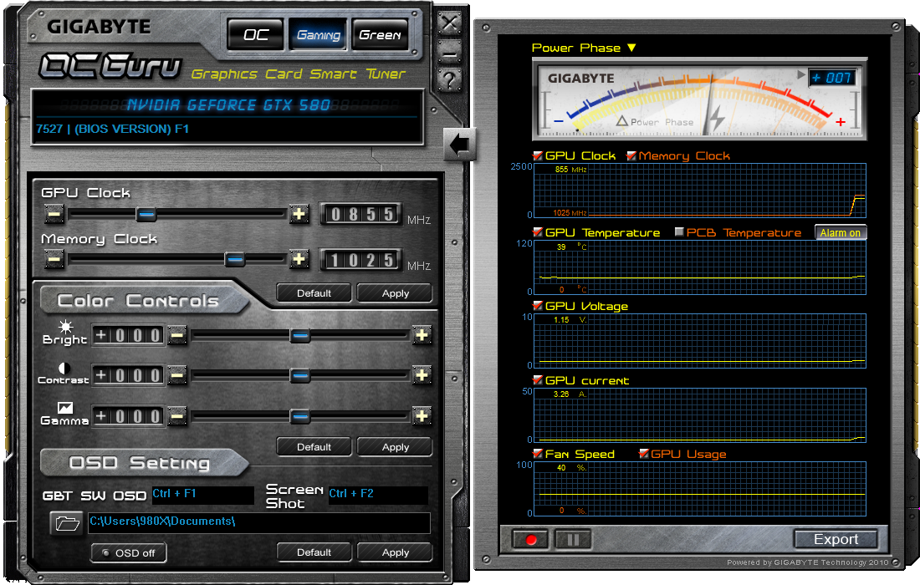Click the Screen Shot hotkey field
The height and width of the screenshot is (585, 920).
[x=378, y=495]
